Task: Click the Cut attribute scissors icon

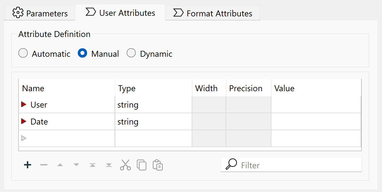Action: 125,165
